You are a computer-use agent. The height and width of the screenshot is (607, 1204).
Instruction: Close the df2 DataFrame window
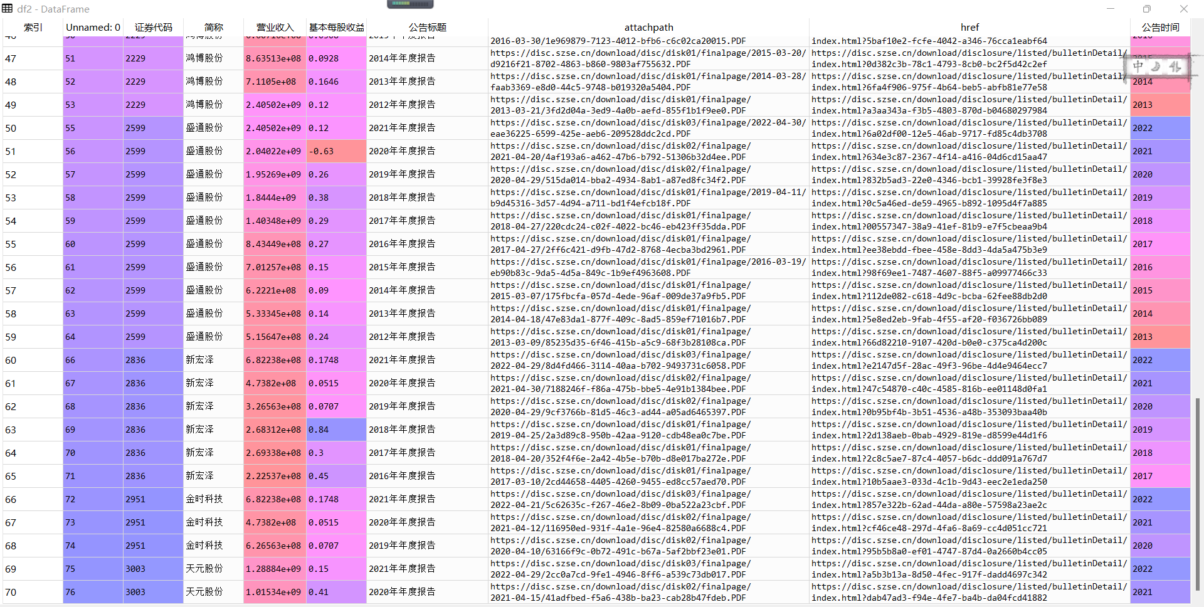coord(1184,9)
